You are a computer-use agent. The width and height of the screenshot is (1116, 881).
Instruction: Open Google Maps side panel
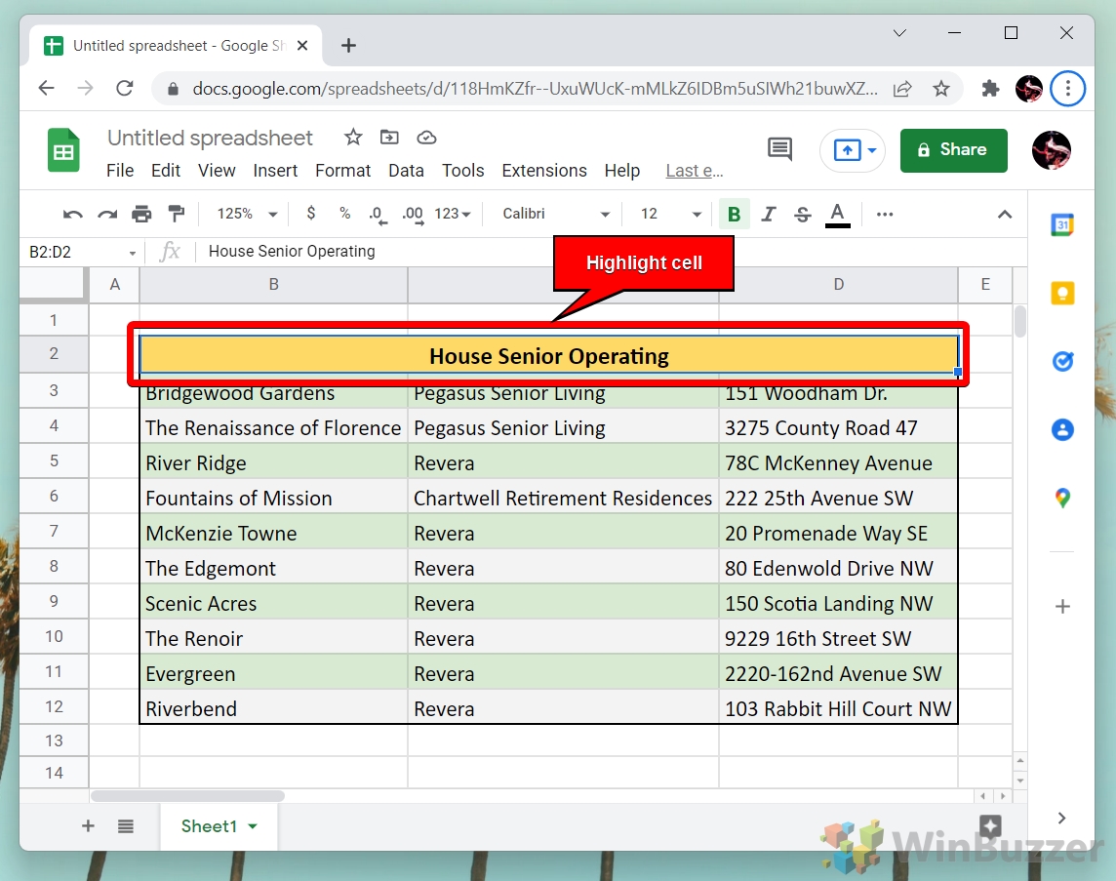point(1062,499)
